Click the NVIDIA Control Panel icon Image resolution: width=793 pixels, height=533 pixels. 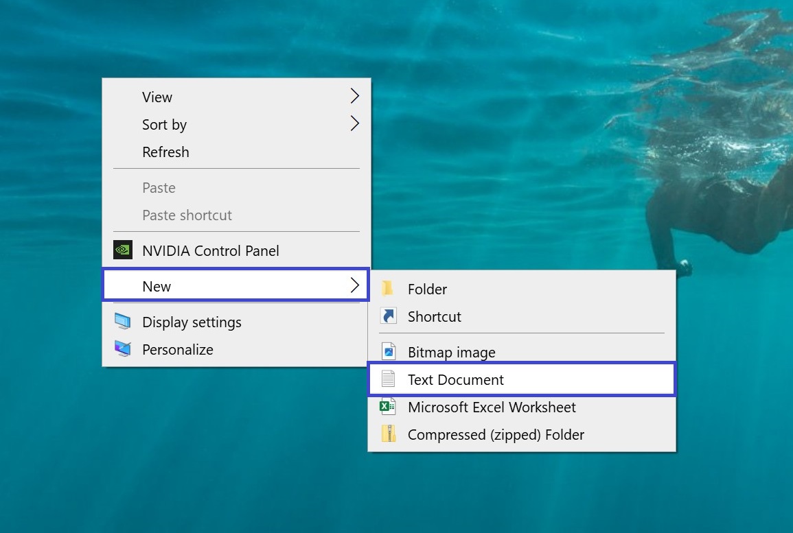tap(122, 250)
